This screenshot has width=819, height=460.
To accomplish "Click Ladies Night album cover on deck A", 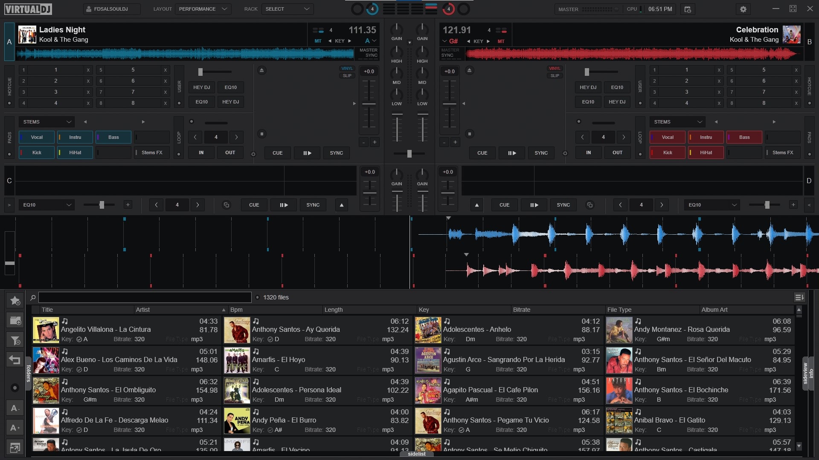I will tap(27, 34).
